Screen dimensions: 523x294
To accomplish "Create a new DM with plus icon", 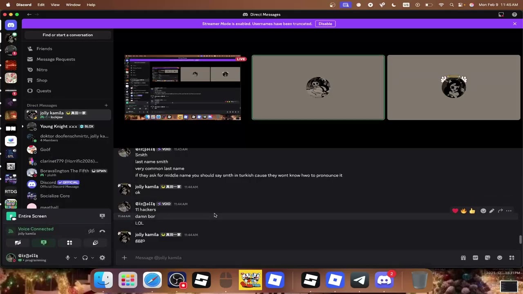I will [x=106, y=105].
